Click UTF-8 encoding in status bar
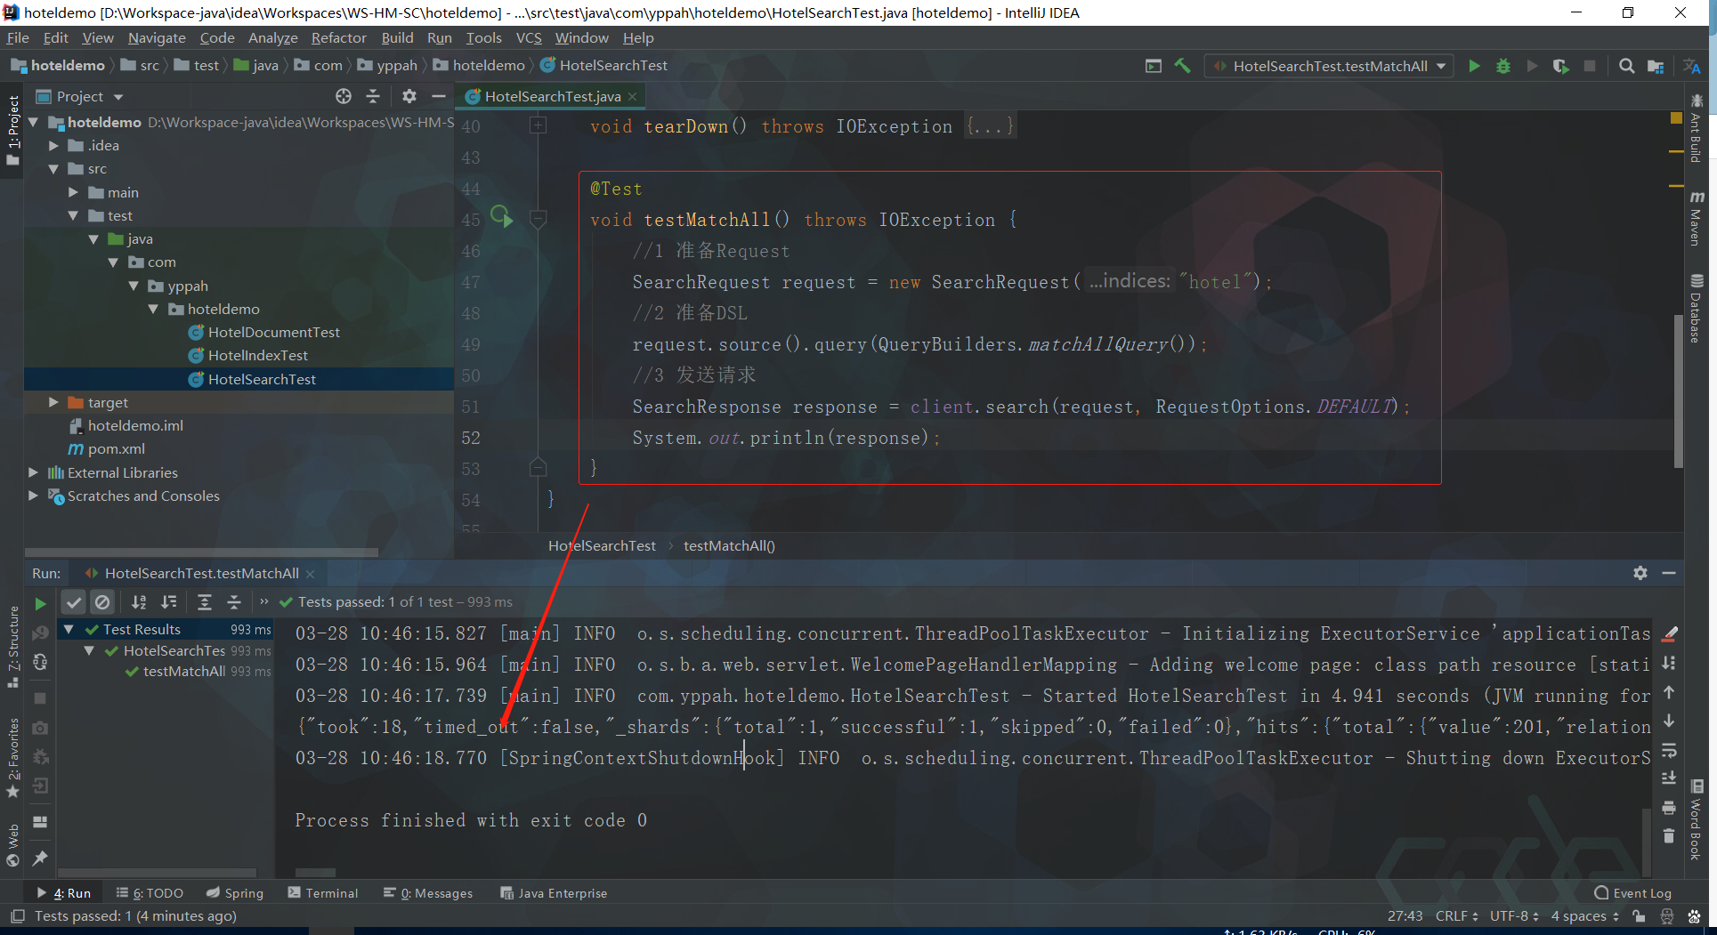This screenshot has height=935, width=1717. coord(1514,916)
